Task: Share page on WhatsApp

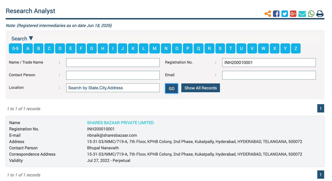Action: click(311, 14)
